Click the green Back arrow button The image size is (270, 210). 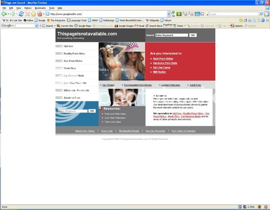pyautogui.click(x=4, y=14)
